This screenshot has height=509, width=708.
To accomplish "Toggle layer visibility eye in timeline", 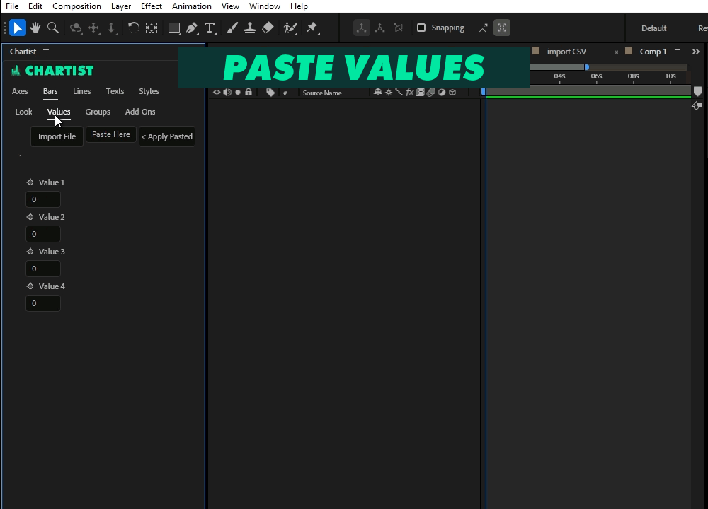I will click(x=217, y=92).
